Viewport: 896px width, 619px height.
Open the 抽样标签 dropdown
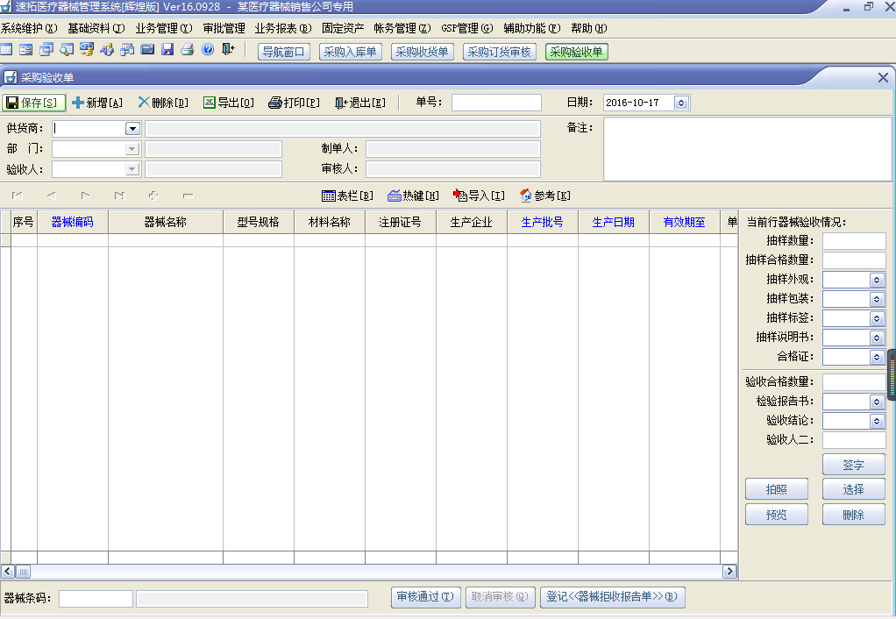[x=877, y=318]
